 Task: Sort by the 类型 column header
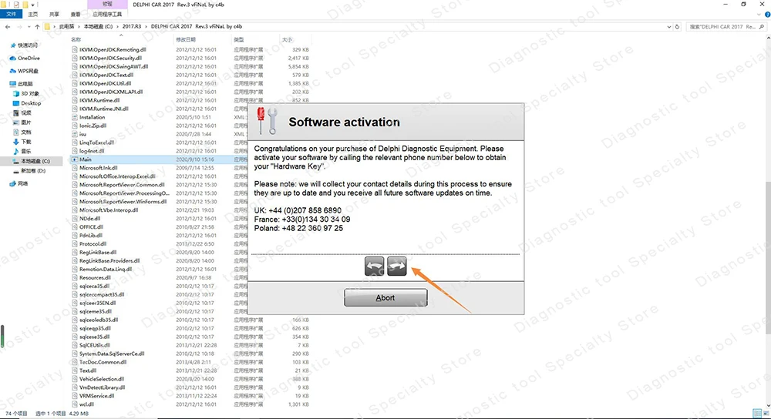point(239,39)
